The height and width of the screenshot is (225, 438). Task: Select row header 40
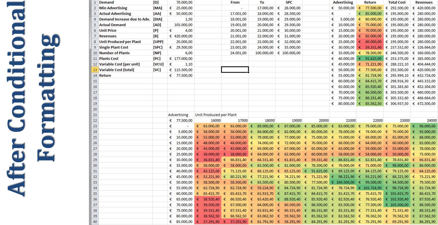tap(95, 222)
